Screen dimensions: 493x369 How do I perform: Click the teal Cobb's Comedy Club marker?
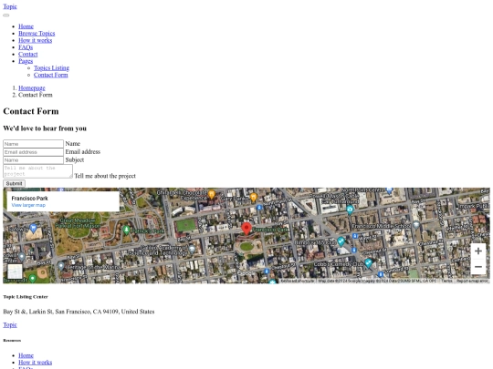368,263
